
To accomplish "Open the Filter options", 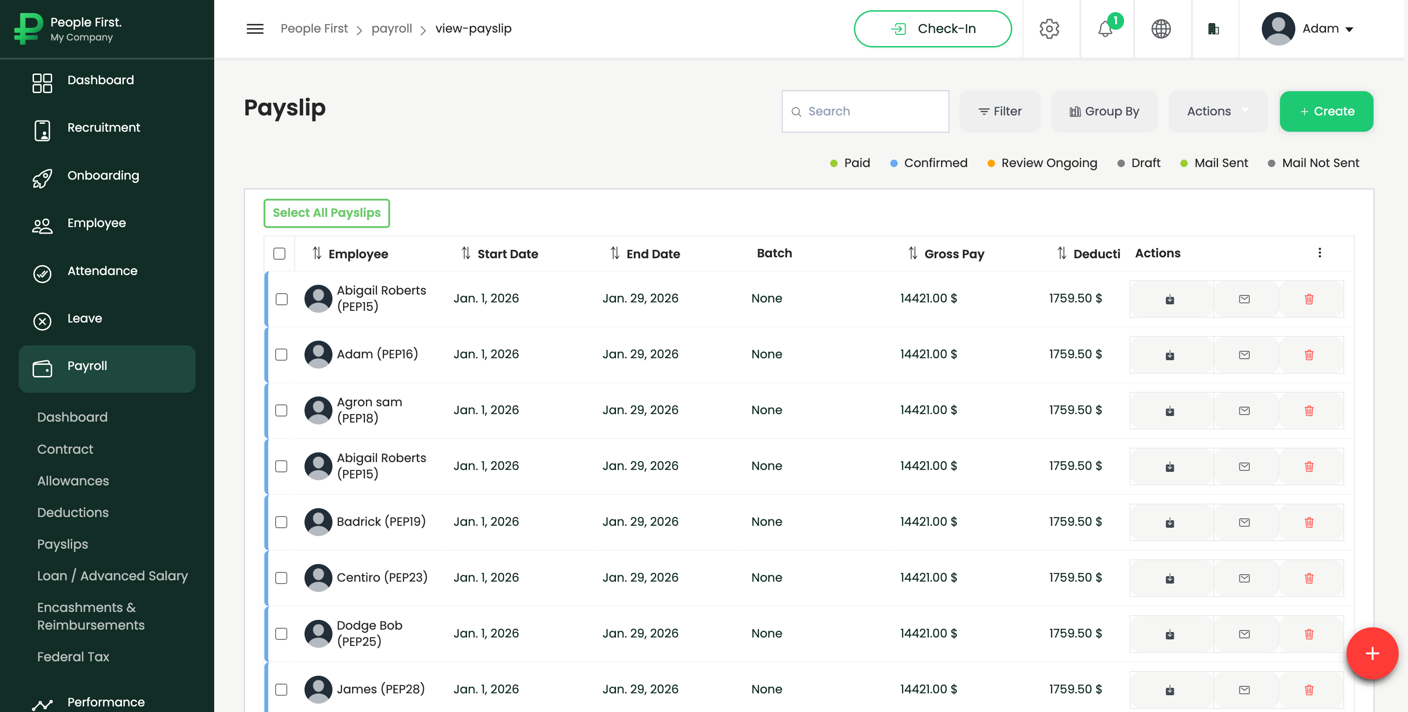I will tap(1000, 112).
